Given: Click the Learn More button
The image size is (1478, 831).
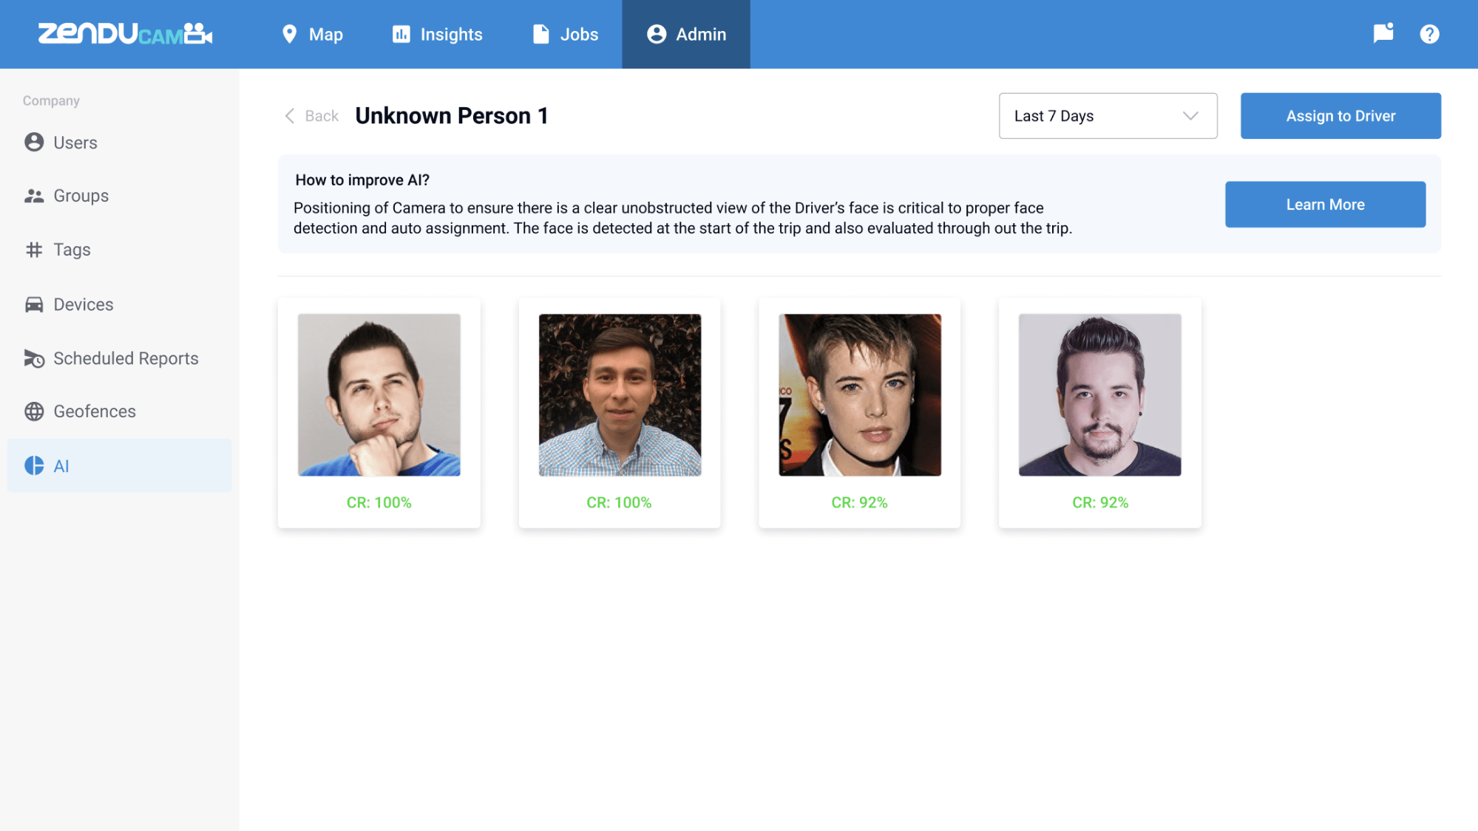Looking at the screenshot, I should pyautogui.click(x=1325, y=205).
